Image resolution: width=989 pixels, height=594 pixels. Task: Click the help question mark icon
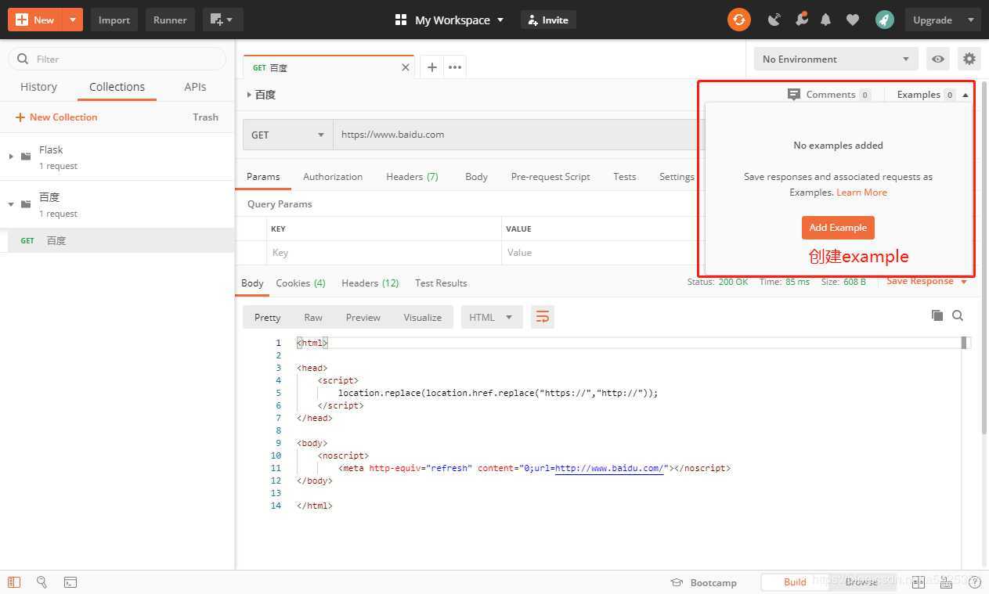(974, 581)
